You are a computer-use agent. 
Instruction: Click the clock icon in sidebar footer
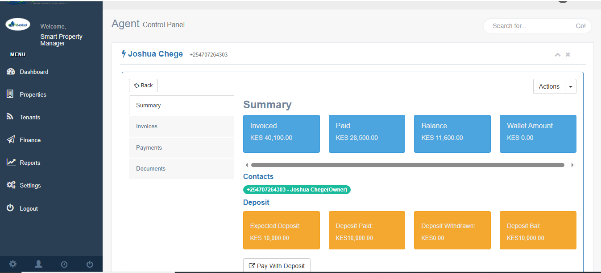[64, 264]
